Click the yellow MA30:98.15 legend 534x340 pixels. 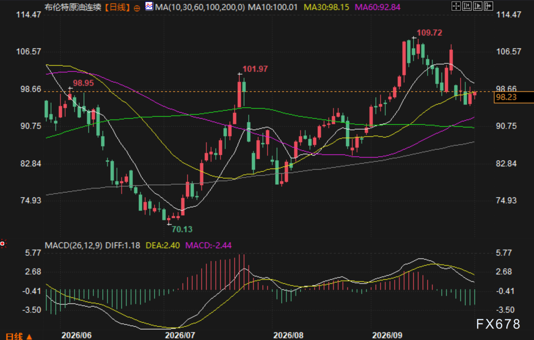click(326, 7)
